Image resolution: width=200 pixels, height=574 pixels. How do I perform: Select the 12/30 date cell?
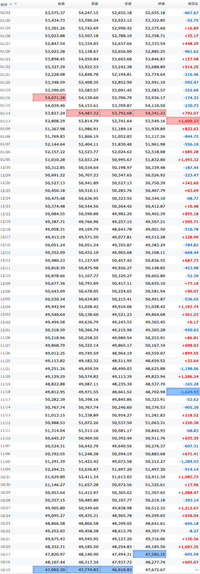point(6,168)
